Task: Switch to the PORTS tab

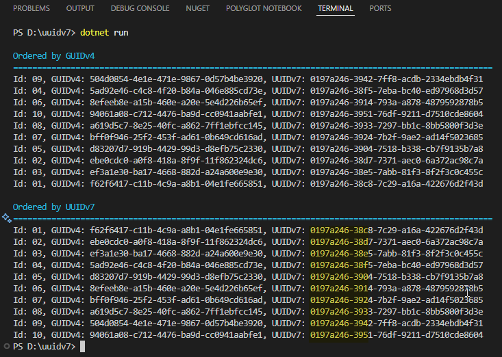Action: 381,9
